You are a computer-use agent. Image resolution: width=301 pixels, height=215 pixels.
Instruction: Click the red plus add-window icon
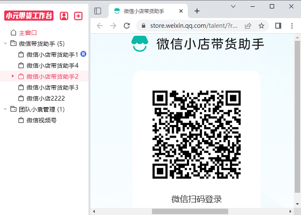tap(78, 16)
